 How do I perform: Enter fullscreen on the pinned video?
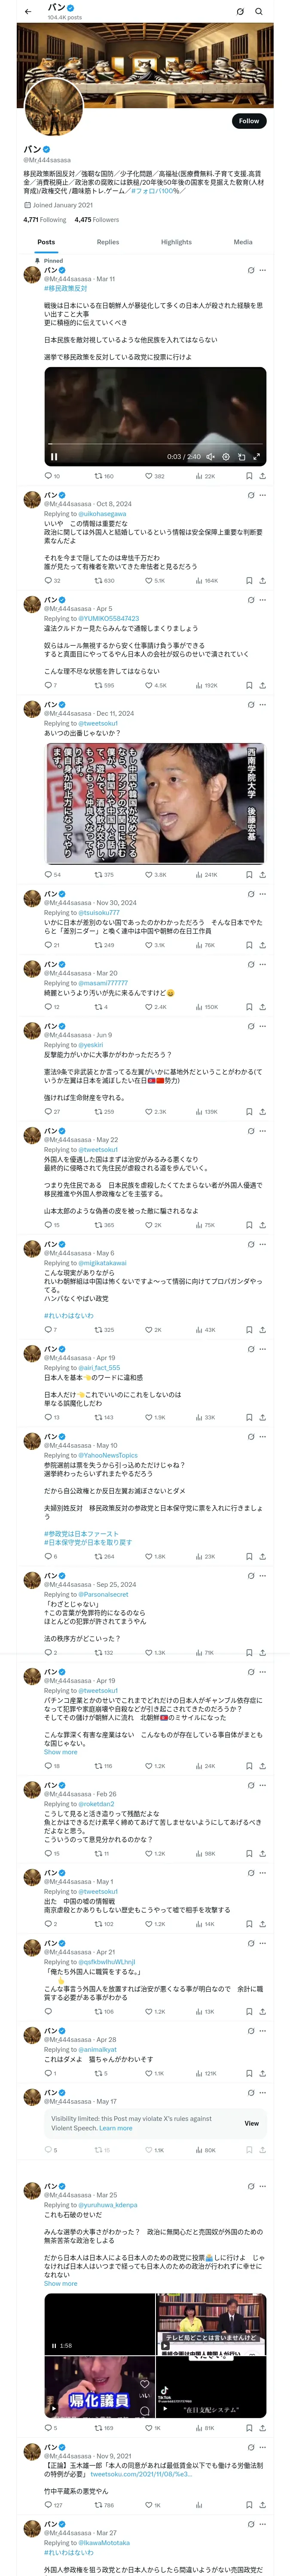tap(256, 457)
